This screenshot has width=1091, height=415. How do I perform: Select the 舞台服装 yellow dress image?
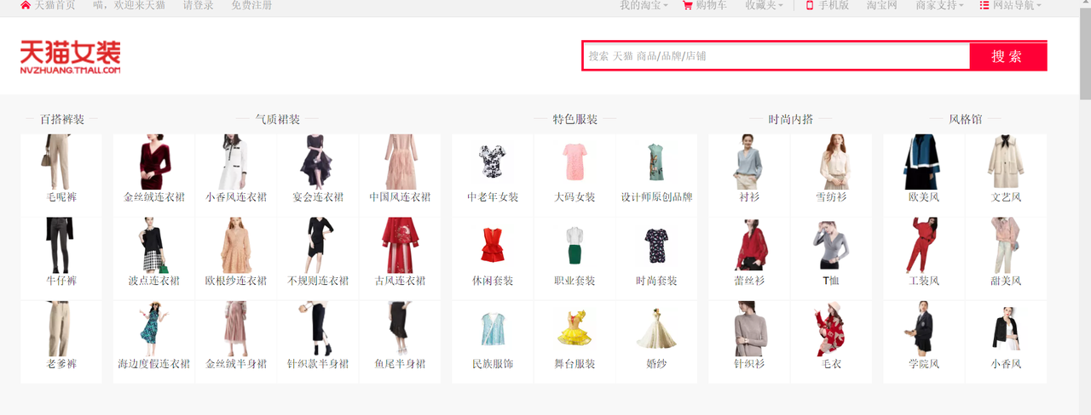click(x=574, y=328)
